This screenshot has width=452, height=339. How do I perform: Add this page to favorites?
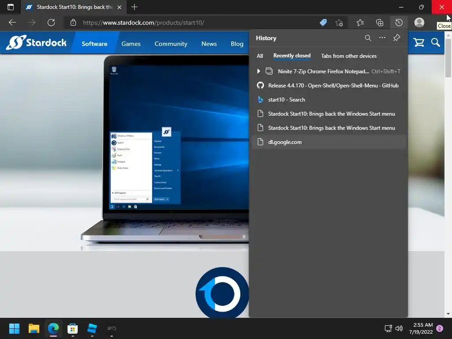point(339,23)
